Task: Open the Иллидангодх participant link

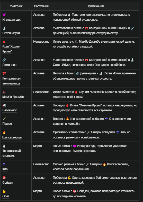Action: pyautogui.click(x=11, y=20)
